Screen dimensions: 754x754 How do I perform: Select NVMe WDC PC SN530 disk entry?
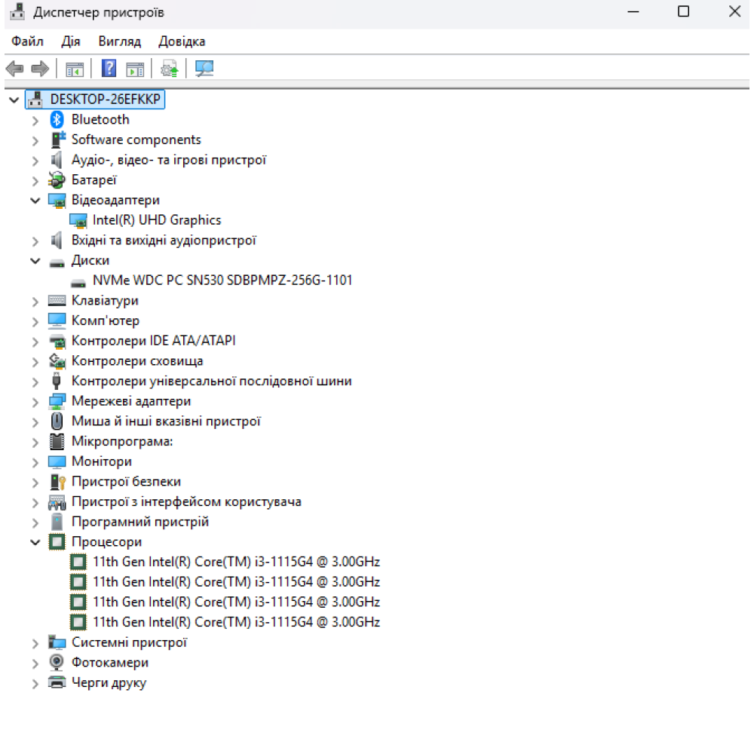222,280
